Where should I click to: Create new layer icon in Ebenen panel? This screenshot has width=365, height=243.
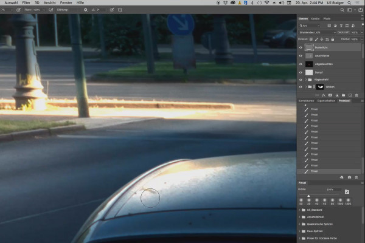tap(350, 95)
